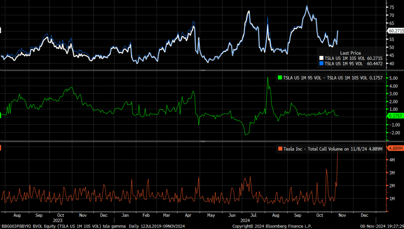Click the 'Daily 12JUL2019-09NOV2024' range text
The image size is (404, 229).
point(158,226)
